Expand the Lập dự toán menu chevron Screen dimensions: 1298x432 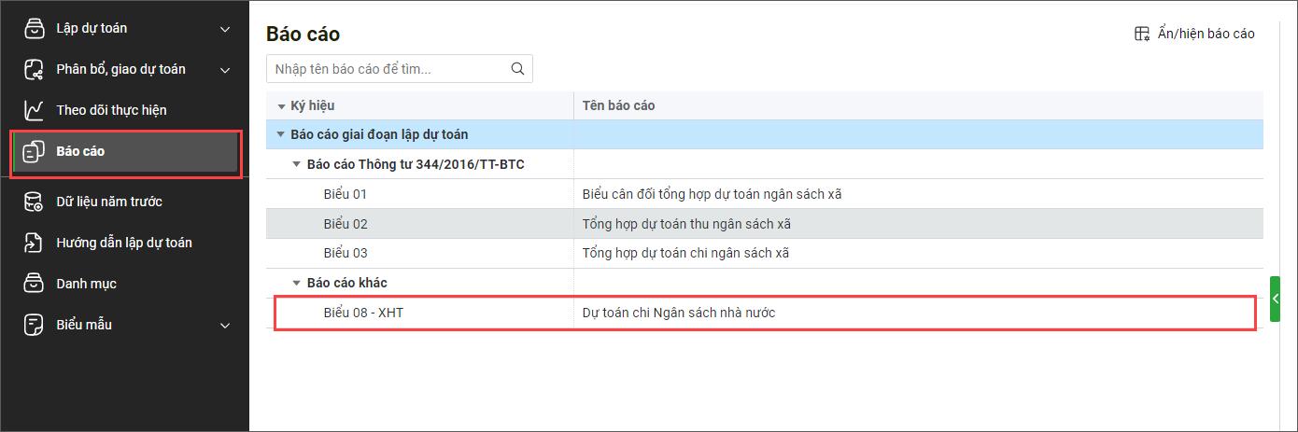tap(225, 29)
